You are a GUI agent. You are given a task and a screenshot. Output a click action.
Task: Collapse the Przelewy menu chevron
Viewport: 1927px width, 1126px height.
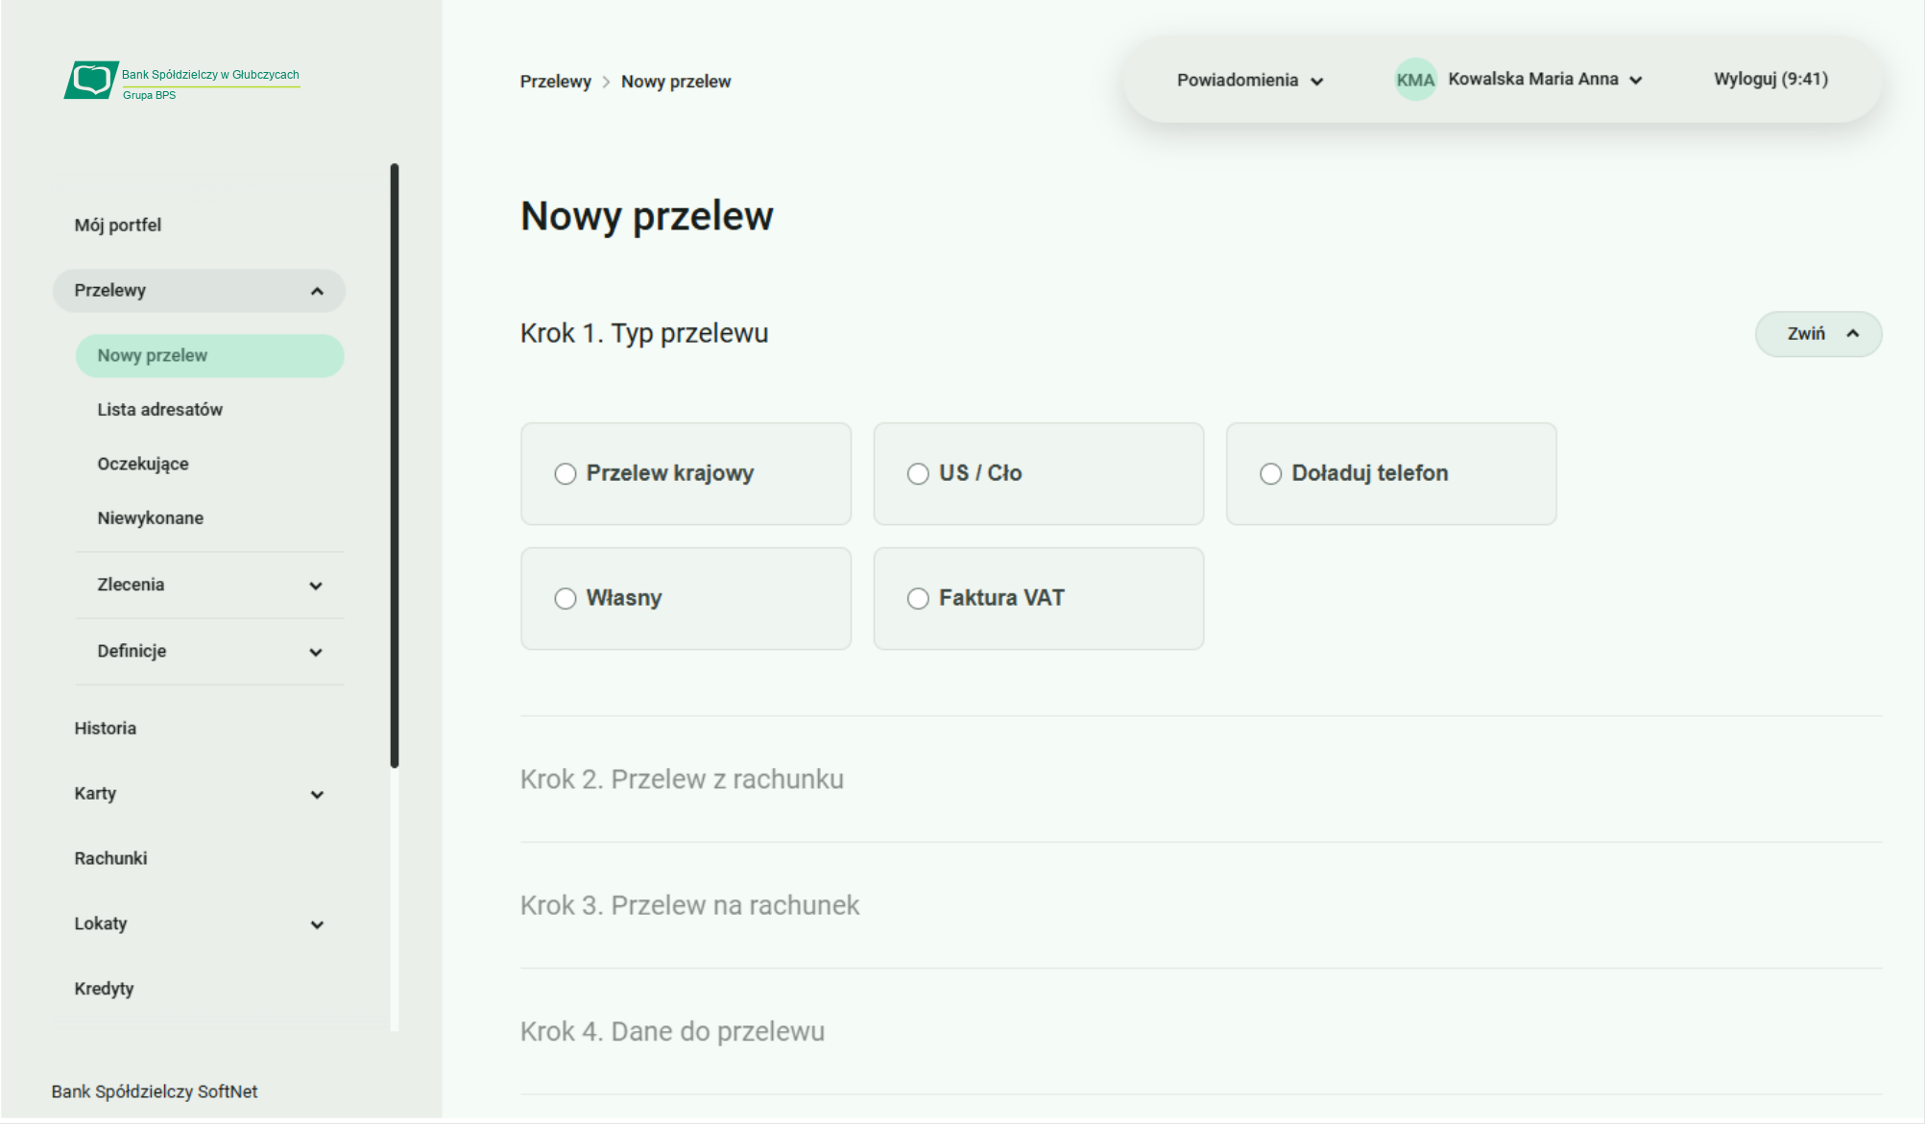(x=317, y=291)
